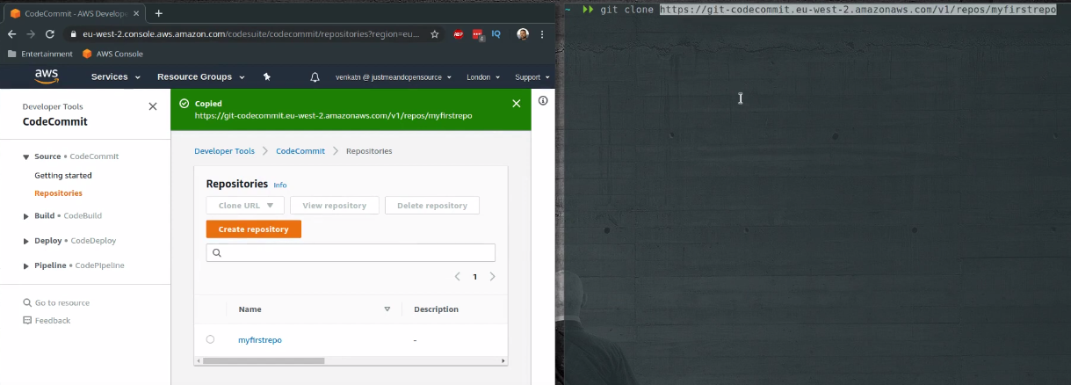Close the CodeCommit browser tab

tap(136, 13)
